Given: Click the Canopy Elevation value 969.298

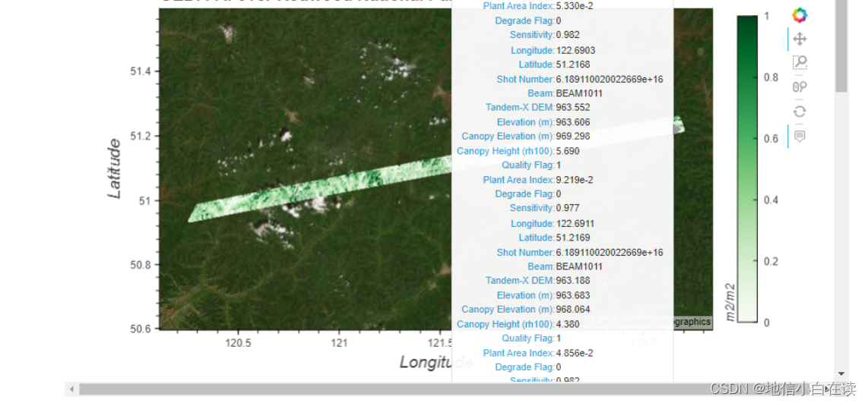Looking at the screenshot, I should pyautogui.click(x=573, y=136).
